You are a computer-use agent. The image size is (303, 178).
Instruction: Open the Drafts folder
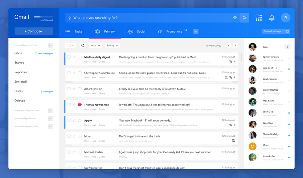coord(19,91)
